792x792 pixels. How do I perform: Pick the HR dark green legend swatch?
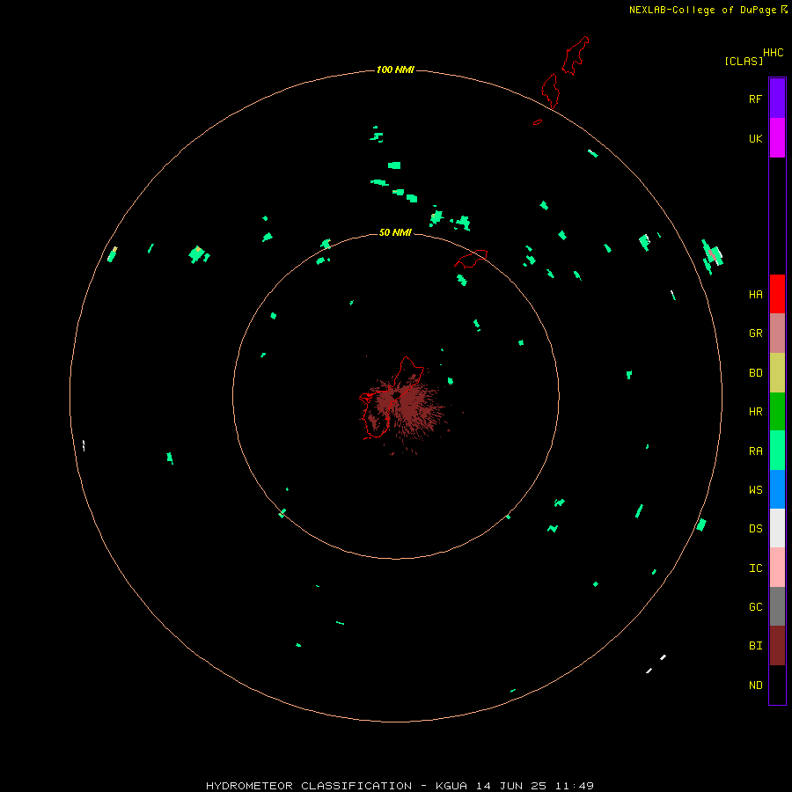click(x=777, y=411)
